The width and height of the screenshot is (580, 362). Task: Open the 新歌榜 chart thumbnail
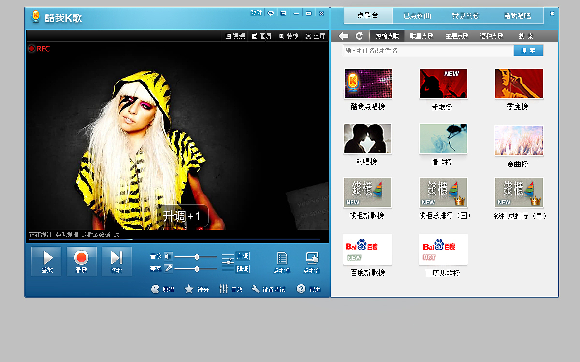(x=443, y=84)
